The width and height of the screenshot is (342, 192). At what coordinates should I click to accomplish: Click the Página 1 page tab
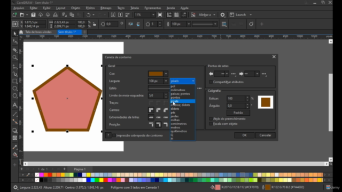(x=80, y=169)
